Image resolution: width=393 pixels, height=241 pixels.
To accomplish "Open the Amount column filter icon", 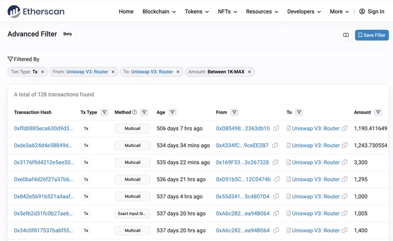I will tap(378, 112).
